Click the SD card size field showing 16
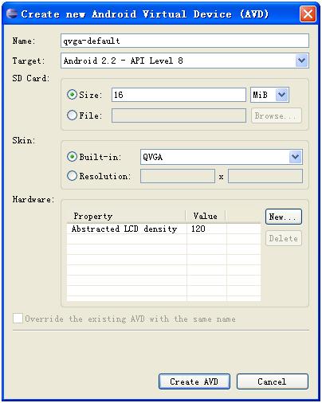This screenshot has height=403, width=322. tap(179, 95)
